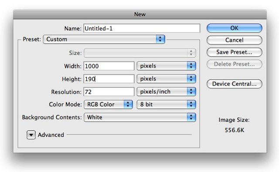Expand the Advanced section disclosure arrow
Screen dimensions: 279x172
point(31,135)
